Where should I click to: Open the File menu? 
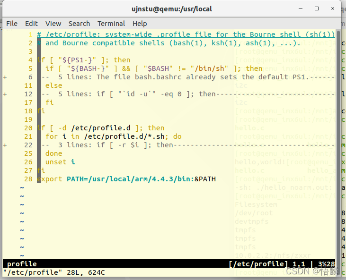click(12, 24)
